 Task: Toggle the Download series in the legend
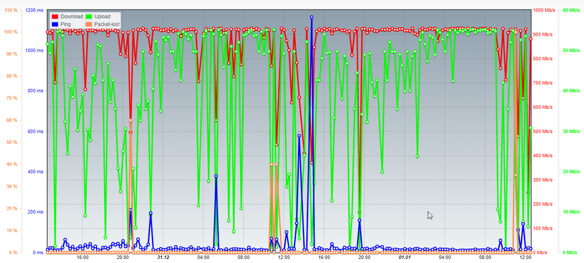pyautogui.click(x=67, y=16)
